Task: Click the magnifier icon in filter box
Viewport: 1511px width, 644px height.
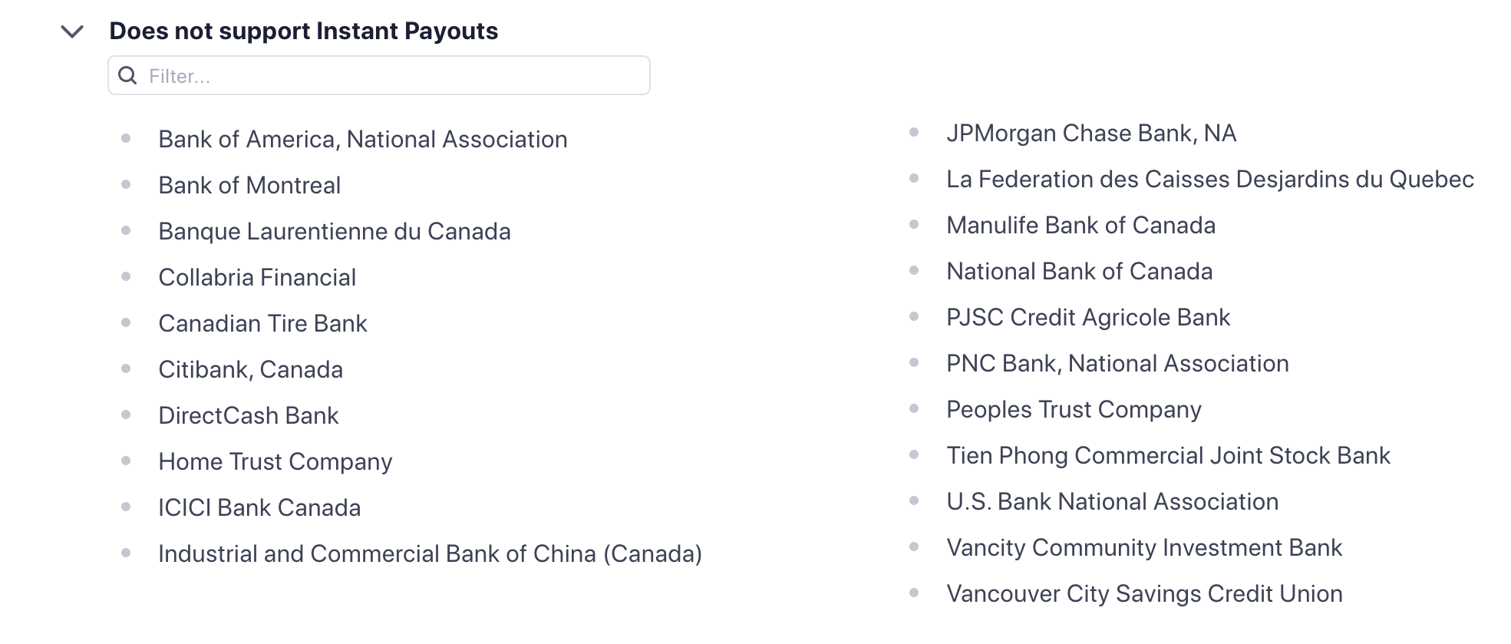Action: pos(128,75)
